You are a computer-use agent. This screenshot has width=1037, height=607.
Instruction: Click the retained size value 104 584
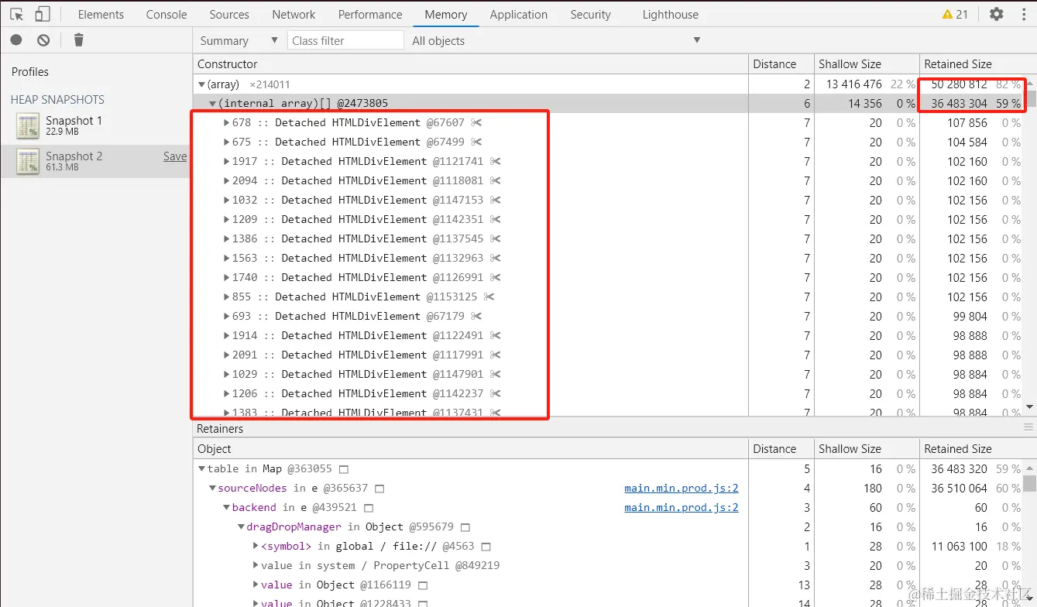[x=967, y=142]
